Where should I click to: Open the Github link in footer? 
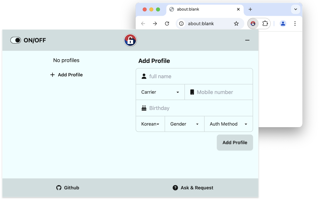pos(68,188)
